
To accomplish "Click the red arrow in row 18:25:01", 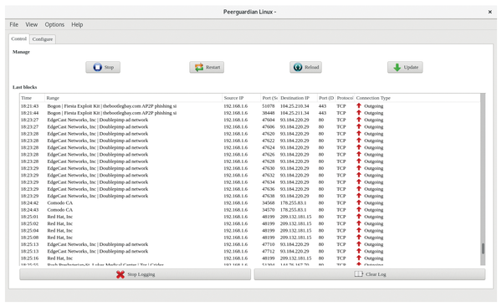I will pyautogui.click(x=359, y=217).
